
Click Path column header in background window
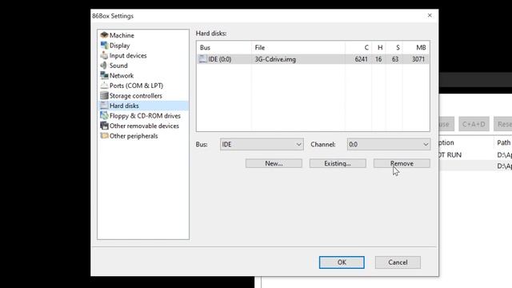503,142
